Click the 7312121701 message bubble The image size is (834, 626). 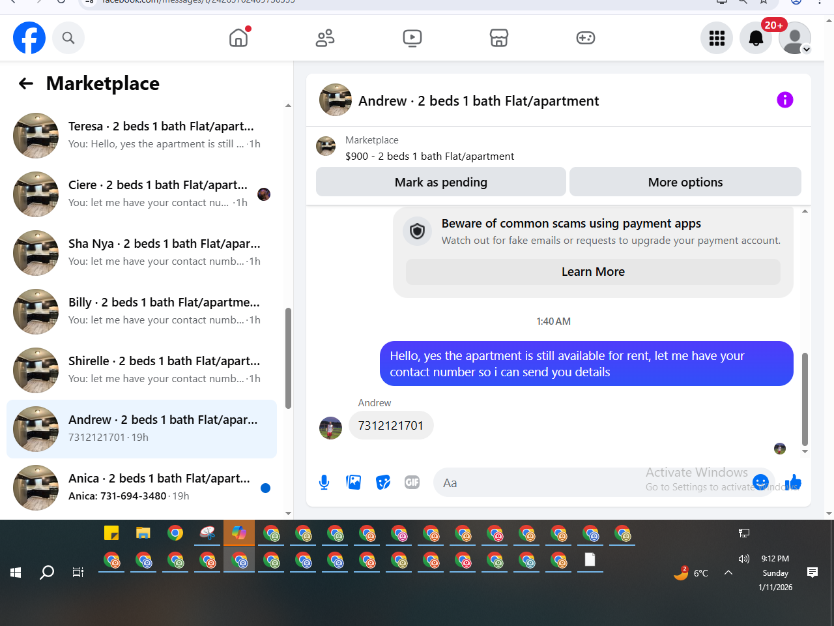[391, 425]
